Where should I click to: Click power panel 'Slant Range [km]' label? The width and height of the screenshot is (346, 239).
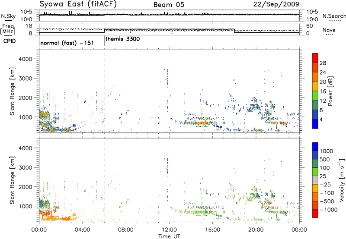12,91
